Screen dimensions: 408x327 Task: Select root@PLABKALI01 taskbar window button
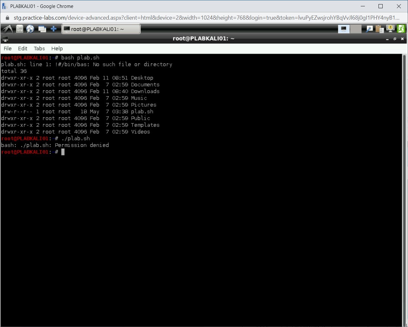101,29
